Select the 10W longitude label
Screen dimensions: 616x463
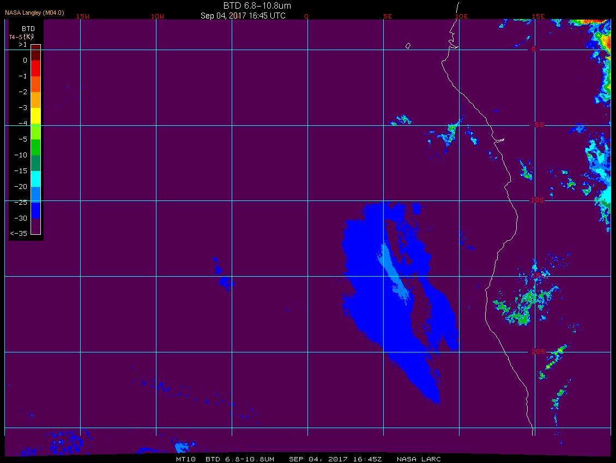click(x=158, y=16)
